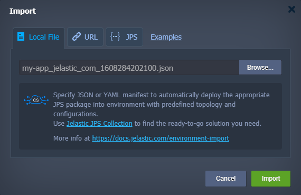Switch to the Local File tab label
Viewport: 301px width, 195px height.
[x=44, y=37]
